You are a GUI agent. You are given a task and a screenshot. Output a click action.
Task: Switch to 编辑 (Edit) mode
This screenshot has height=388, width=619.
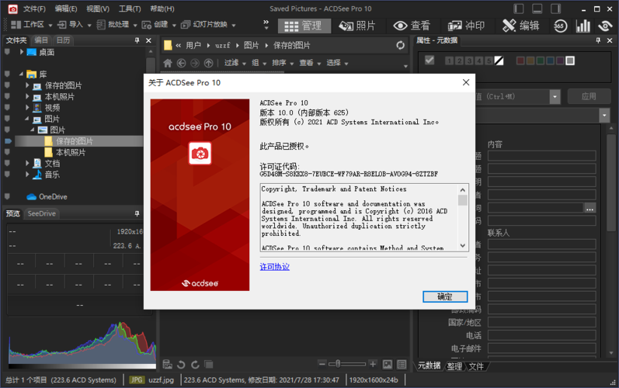520,26
